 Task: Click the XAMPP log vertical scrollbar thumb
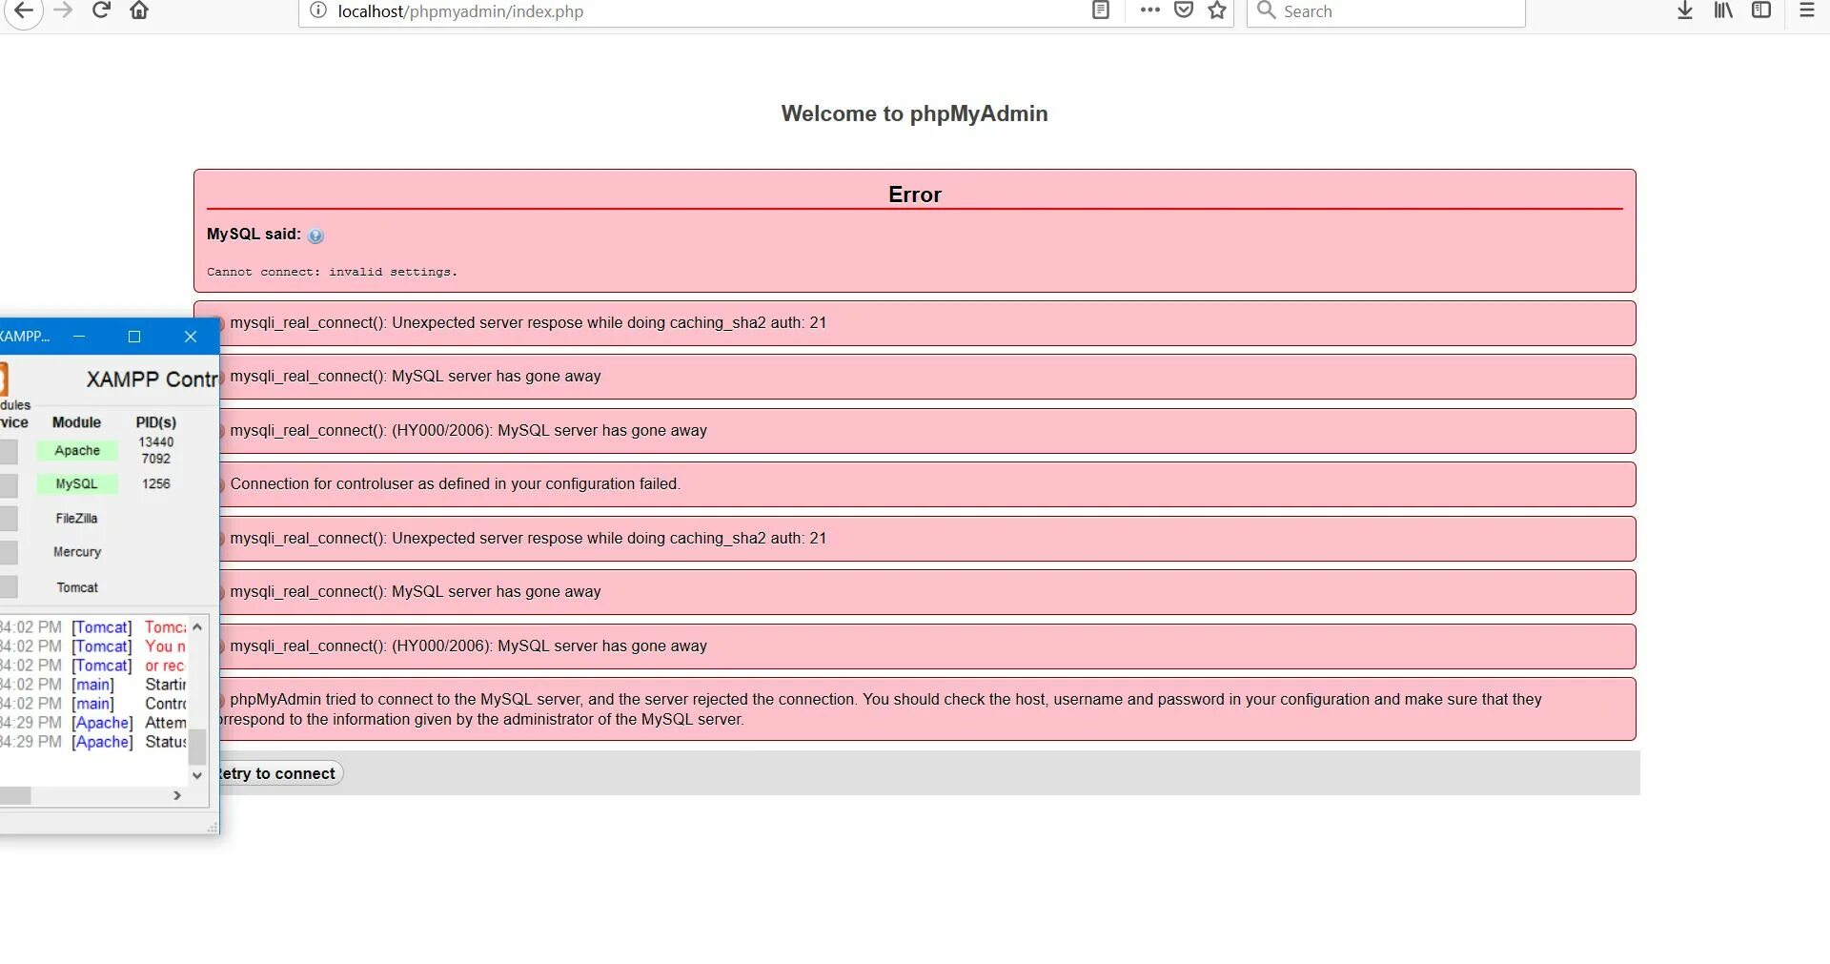[197, 747]
